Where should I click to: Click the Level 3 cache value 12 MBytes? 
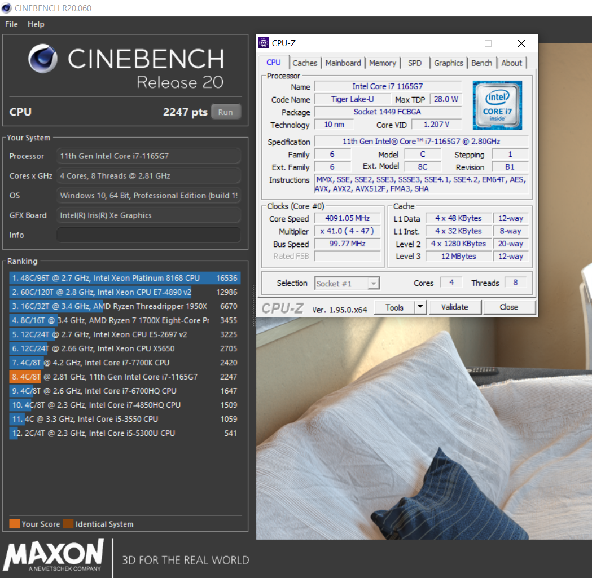[459, 257]
